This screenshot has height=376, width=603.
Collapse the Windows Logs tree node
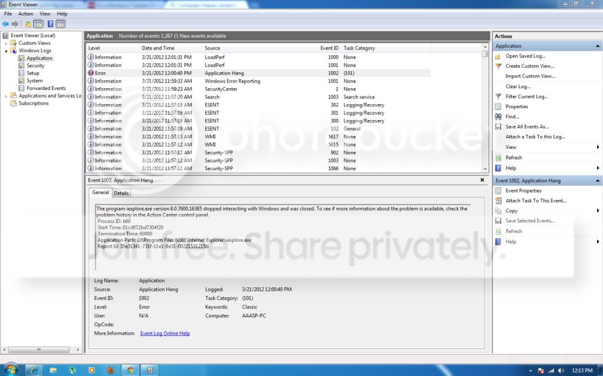pyautogui.click(x=6, y=51)
